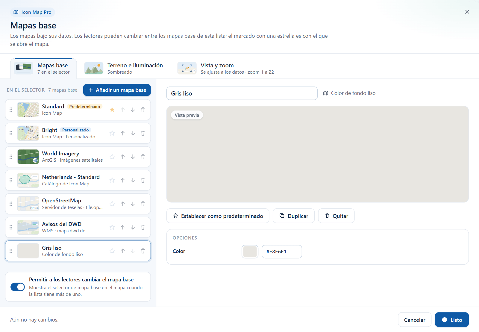The height and width of the screenshot is (332, 479).
Task: Remove Bright basemap with the trash icon
Action: tap(143, 133)
